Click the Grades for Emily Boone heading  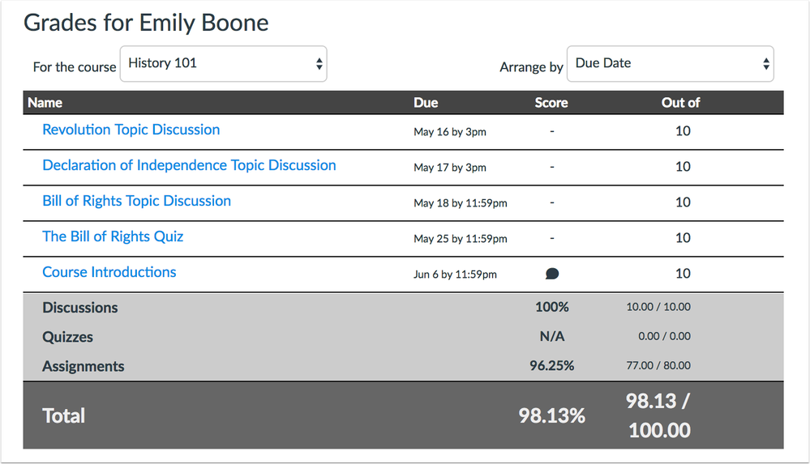click(146, 23)
